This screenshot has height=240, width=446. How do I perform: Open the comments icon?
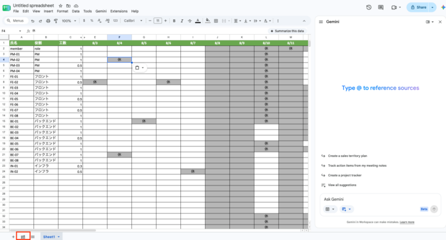click(x=381, y=7)
